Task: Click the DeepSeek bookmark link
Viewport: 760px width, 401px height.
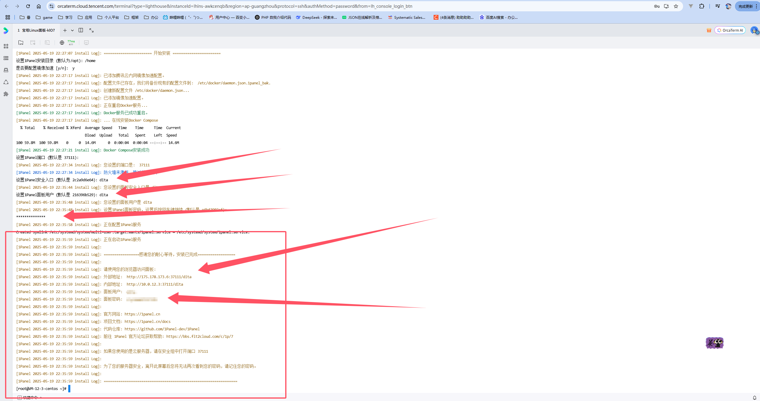Action: (316, 17)
